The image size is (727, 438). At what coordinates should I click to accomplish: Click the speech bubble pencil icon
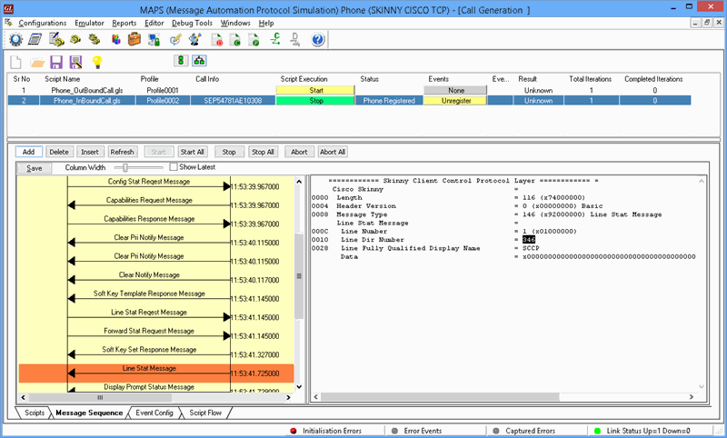point(175,39)
